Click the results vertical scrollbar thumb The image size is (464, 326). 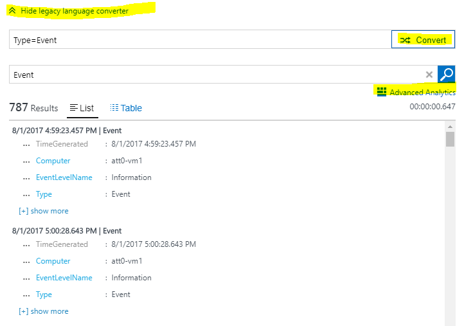point(450,139)
